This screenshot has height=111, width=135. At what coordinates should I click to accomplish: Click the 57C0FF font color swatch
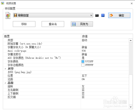(x=83, y=62)
